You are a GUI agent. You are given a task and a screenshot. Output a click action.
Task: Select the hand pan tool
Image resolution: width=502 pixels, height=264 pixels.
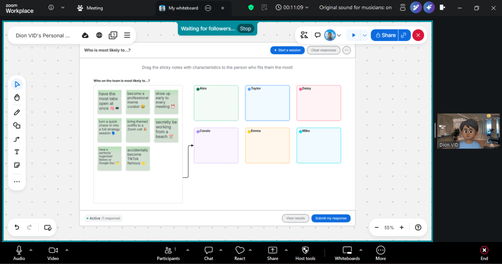point(17,98)
